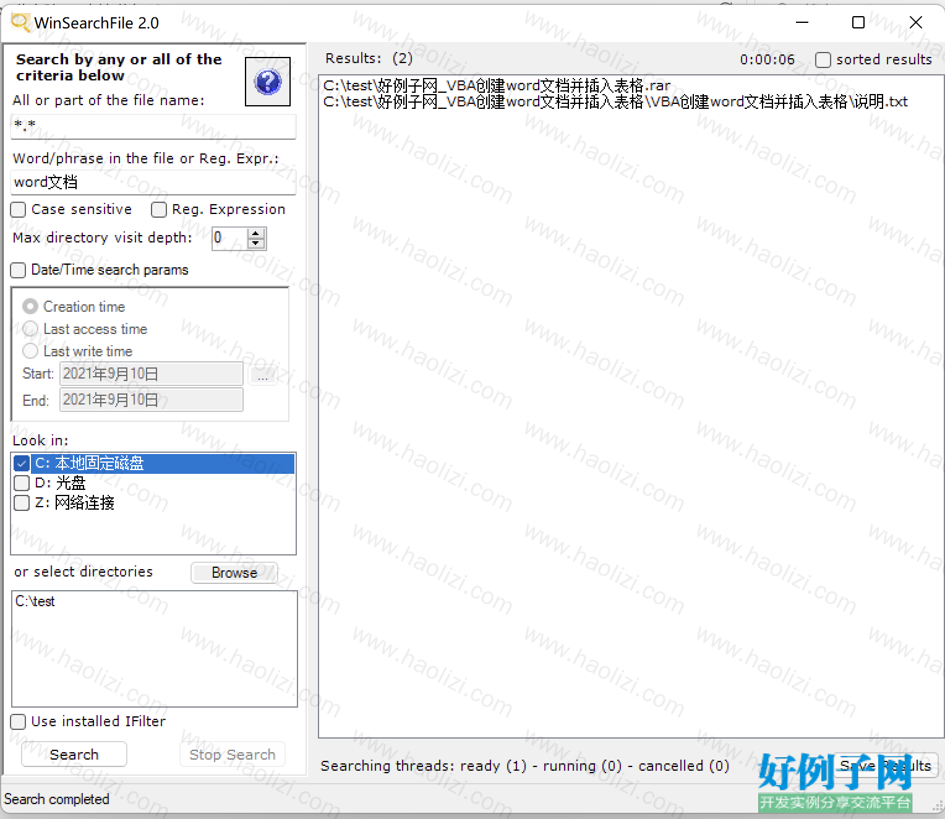Click the 0:00:06 elapsed time

[768, 59]
